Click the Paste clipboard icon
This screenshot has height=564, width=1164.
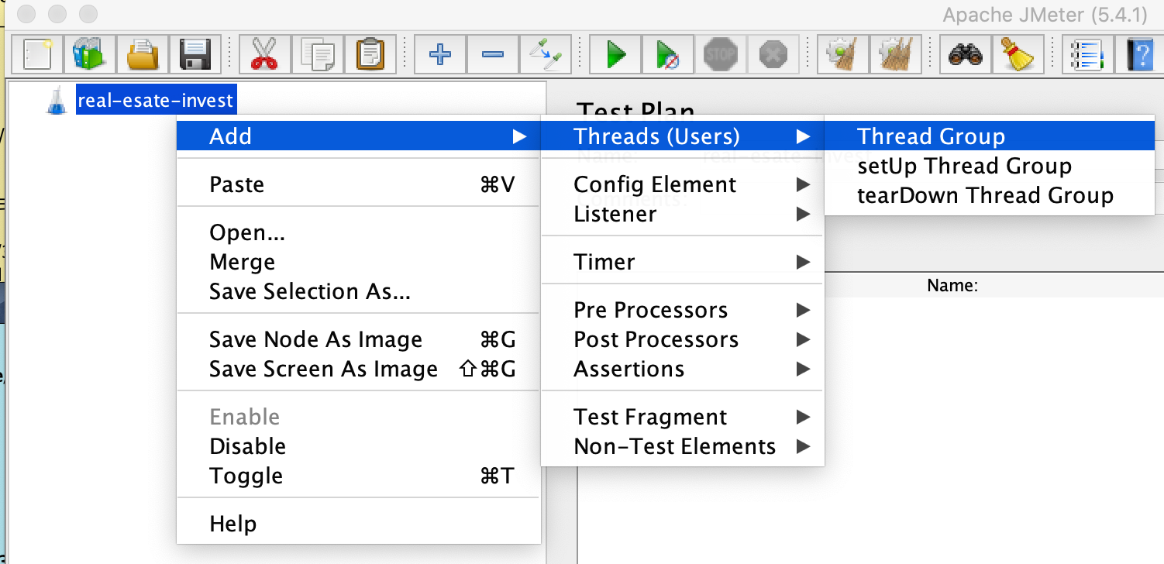(370, 55)
